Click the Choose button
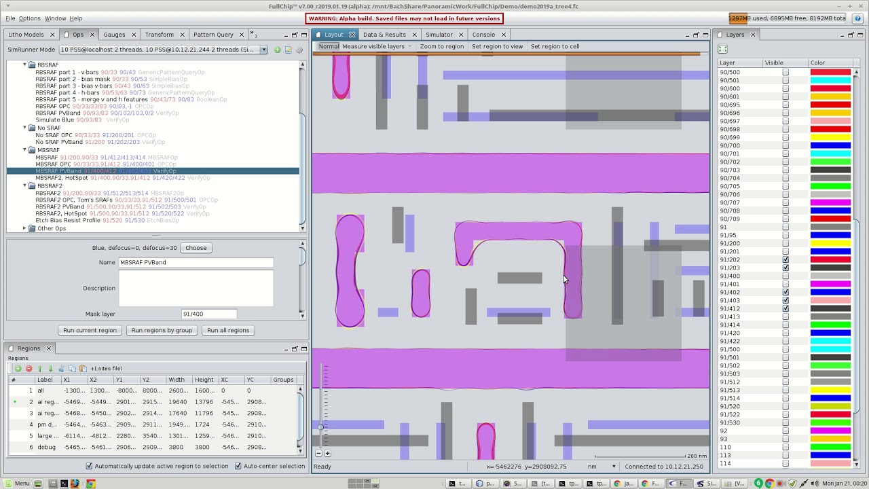 click(196, 248)
